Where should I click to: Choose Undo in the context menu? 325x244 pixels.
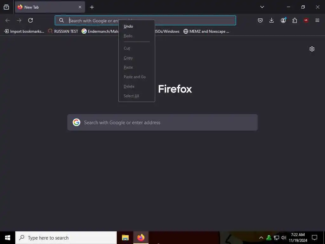pos(136,26)
